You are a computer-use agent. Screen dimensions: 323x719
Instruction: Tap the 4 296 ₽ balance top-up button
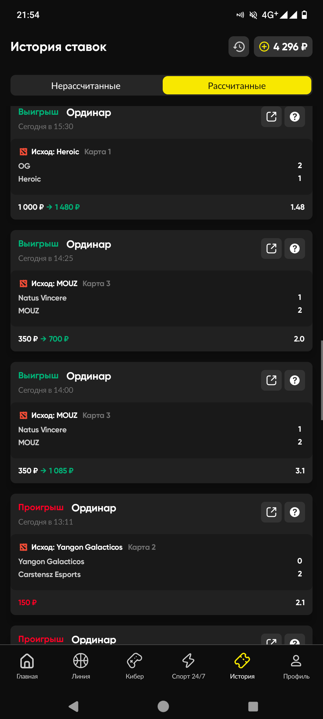[x=283, y=47]
